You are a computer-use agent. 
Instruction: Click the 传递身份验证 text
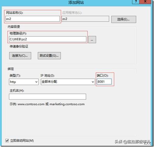point(19,46)
